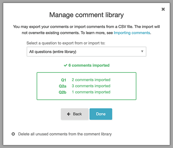Click the export/import description paragraph
Viewport: 173px width, 148px height.
[x=86, y=30]
